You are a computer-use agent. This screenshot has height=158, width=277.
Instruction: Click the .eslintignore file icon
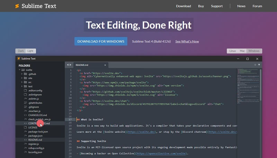25,95
